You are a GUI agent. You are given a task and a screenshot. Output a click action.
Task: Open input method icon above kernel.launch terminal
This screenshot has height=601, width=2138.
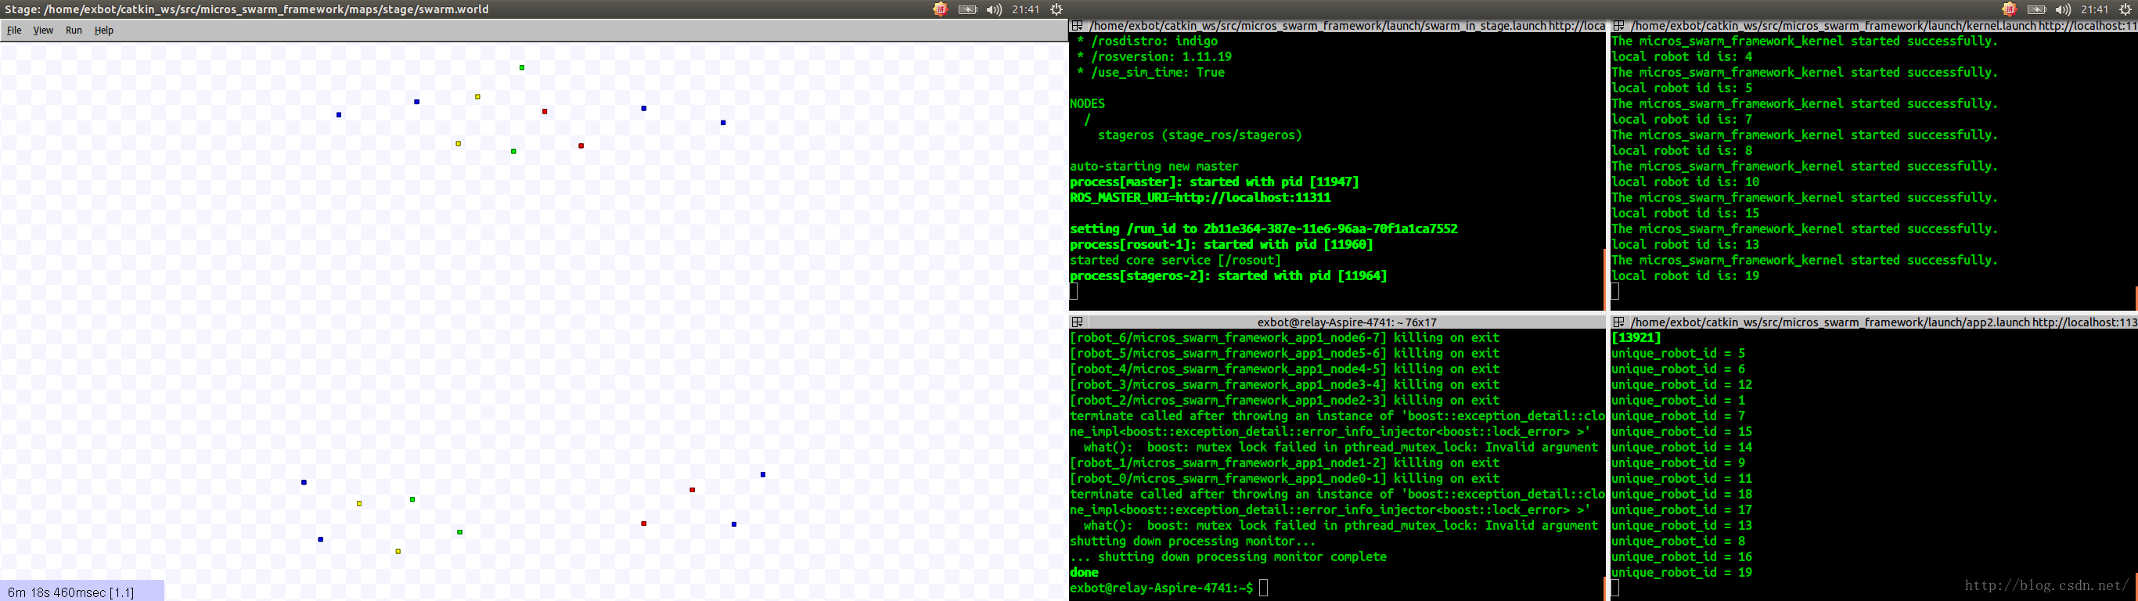2009,9
